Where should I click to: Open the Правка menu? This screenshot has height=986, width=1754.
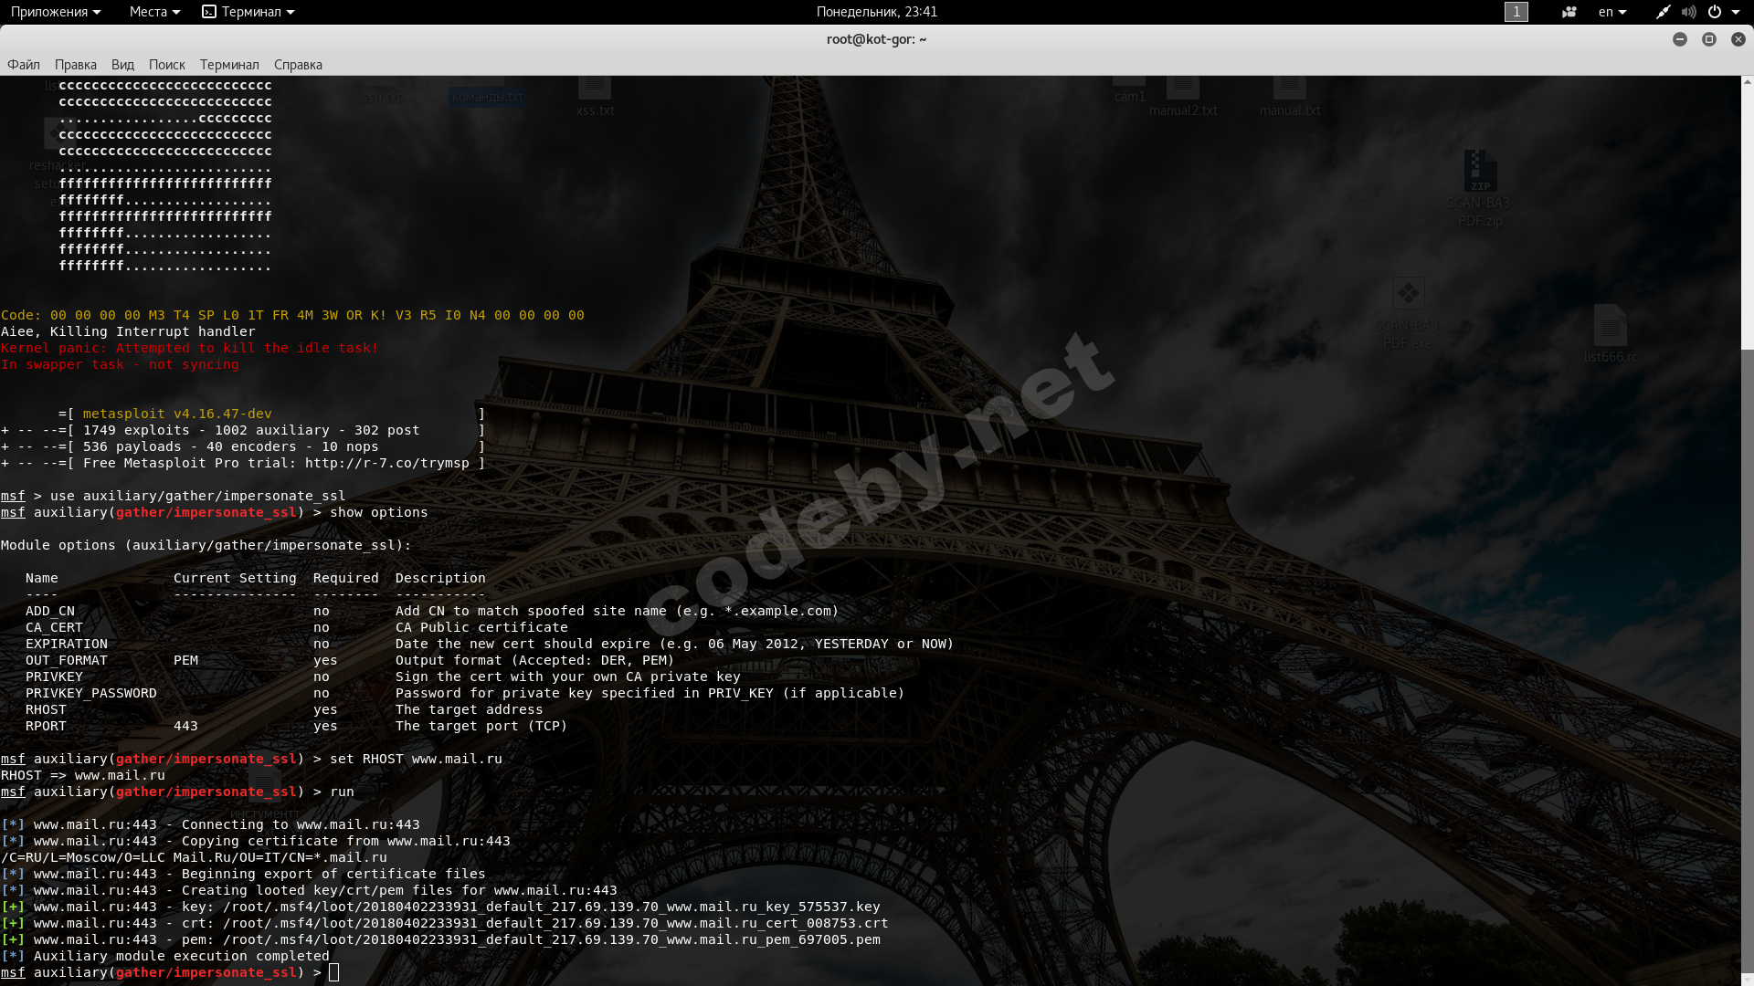[x=75, y=65]
